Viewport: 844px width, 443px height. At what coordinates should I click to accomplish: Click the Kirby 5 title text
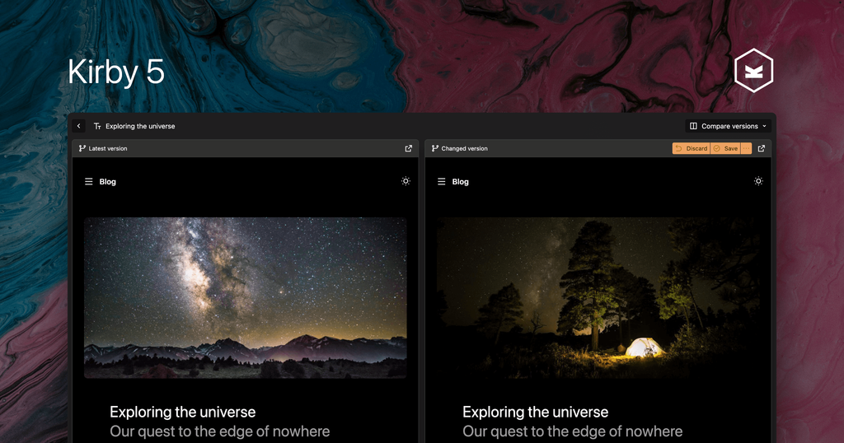click(115, 72)
